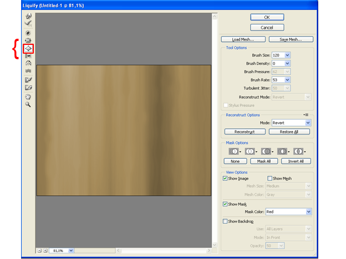Open the Reconstruct Options flyout menu
The height and width of the screenshot is (259, 346).
306,115
